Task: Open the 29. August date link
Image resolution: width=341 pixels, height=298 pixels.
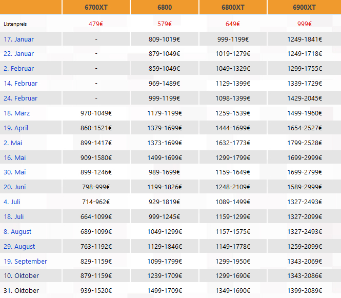Action: tap(19, 246)
